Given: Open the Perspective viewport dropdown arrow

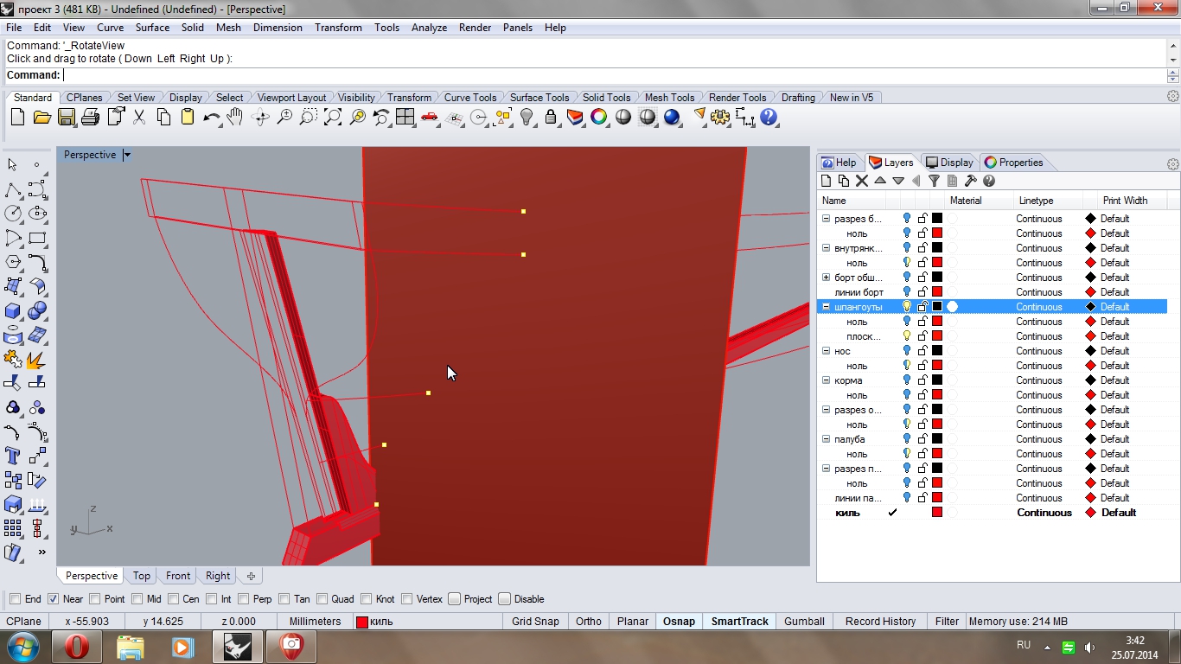Looking at the screenshot, I should 127,156.
